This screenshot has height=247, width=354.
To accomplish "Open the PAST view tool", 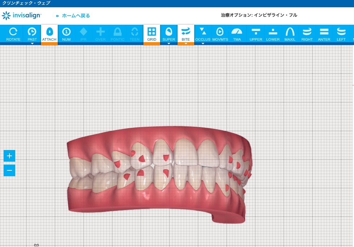I will tap(32, 34).
